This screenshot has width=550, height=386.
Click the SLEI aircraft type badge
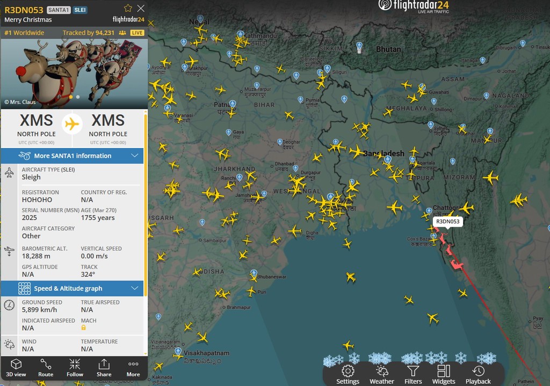point(80,10)
